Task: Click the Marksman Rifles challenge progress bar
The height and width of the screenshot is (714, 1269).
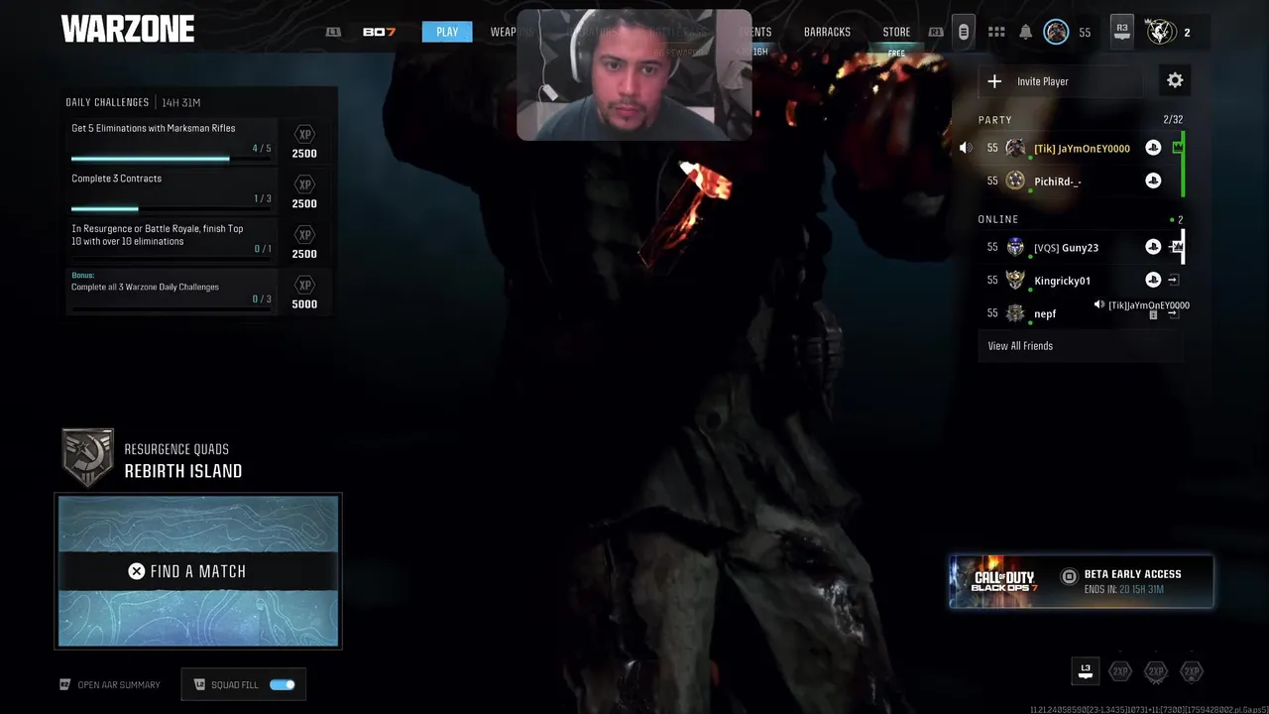Action: click(171, 159)
